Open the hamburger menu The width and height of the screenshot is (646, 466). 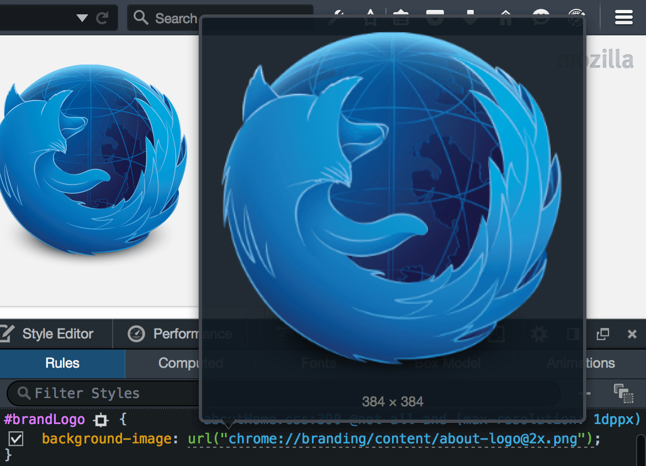[x=624, y=18]
